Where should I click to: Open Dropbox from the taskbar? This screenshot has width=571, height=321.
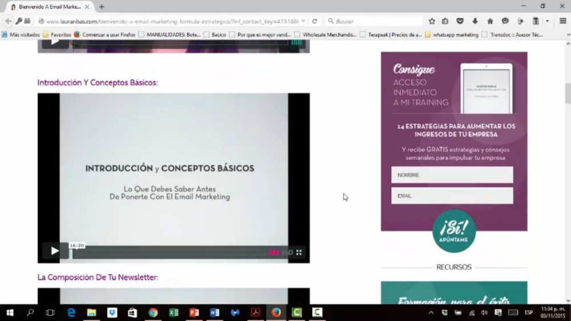pos(112,312)
